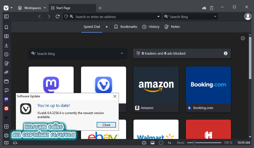Click the scrollbar down arrow
The height and width of the screenshot is (148, 254).
click(250, 137)
